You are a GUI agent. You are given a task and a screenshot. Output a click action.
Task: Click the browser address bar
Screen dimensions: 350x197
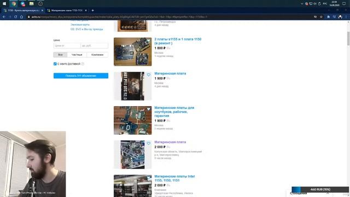[170, 17]
